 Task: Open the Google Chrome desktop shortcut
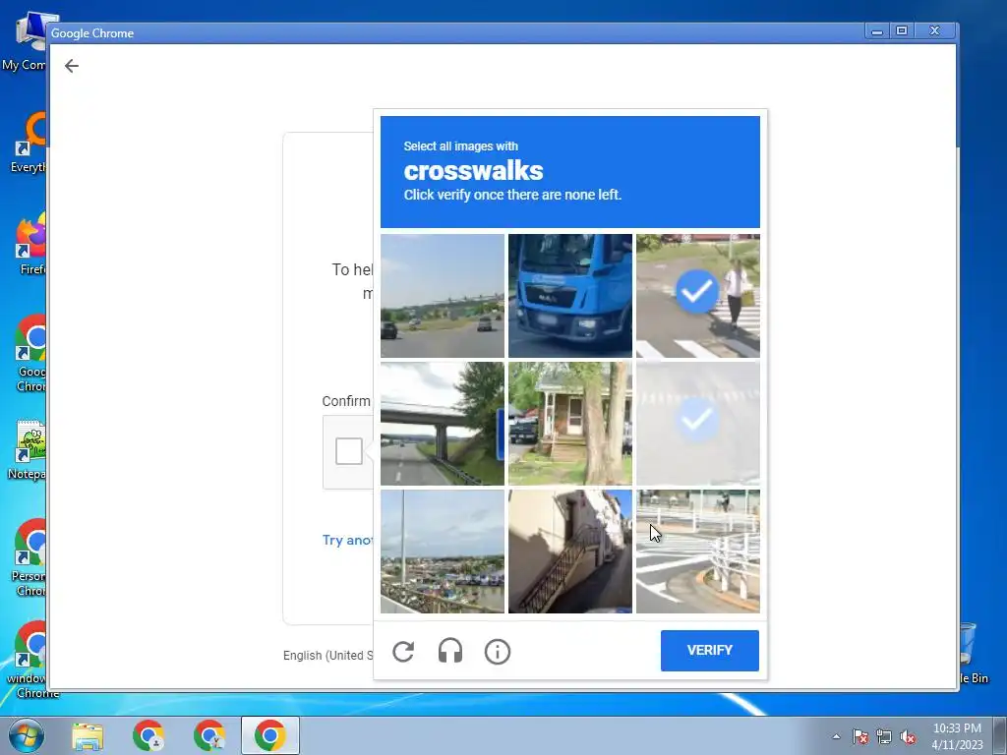30,354
